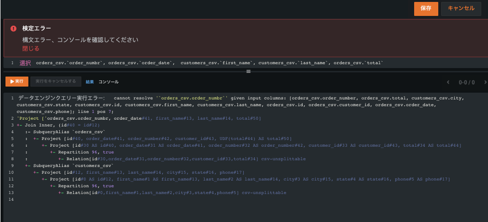Switch to the 結果 tab
Screen dimensions: 488x222
[90, 82]
